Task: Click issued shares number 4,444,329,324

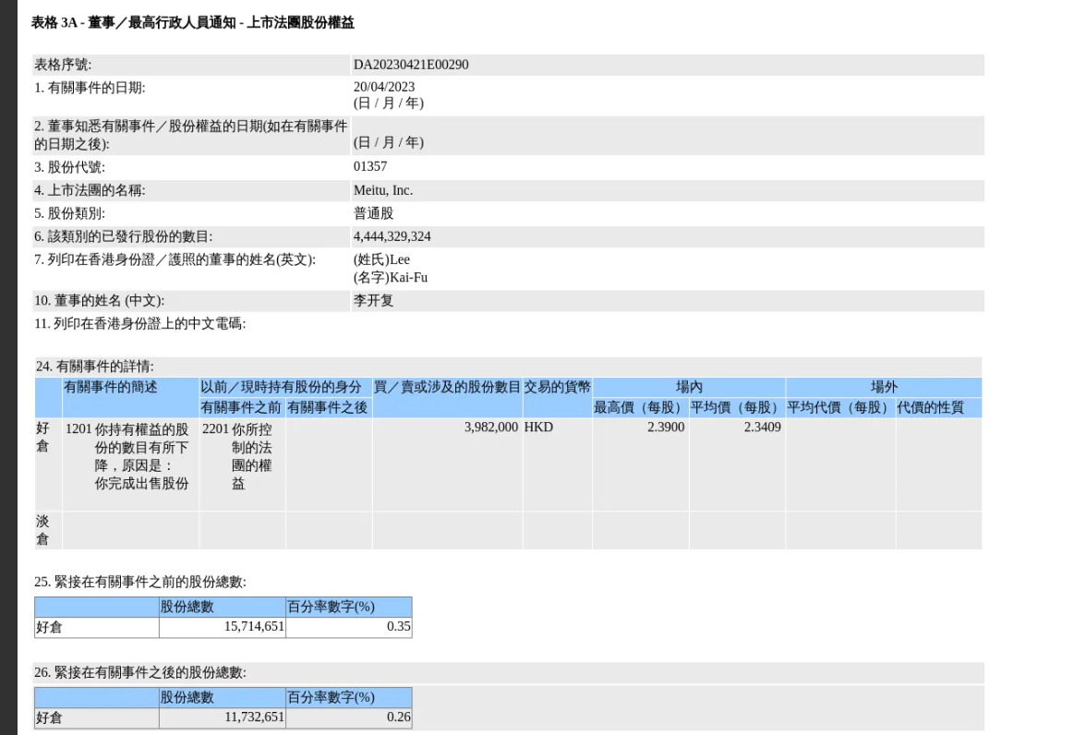Action: [x=392, y=236]
